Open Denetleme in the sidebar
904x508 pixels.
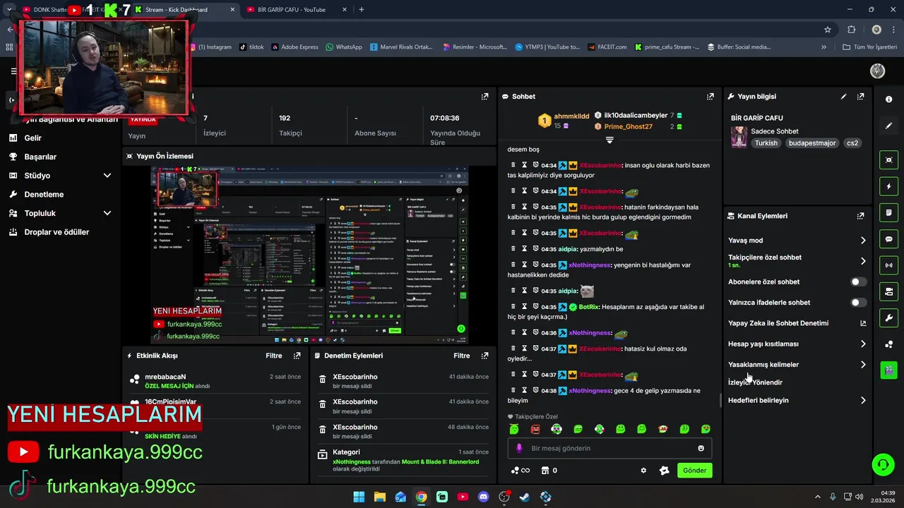pyautogui.click(x=44, y=194)
